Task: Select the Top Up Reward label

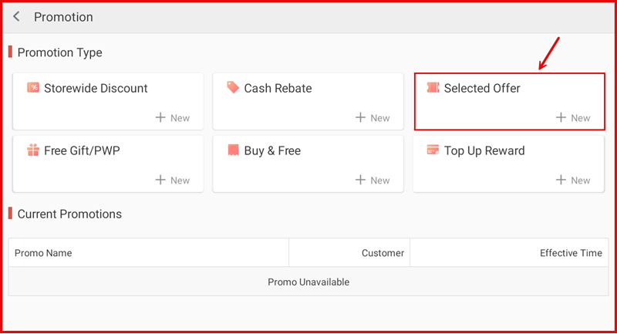Action: coord(484,150)
